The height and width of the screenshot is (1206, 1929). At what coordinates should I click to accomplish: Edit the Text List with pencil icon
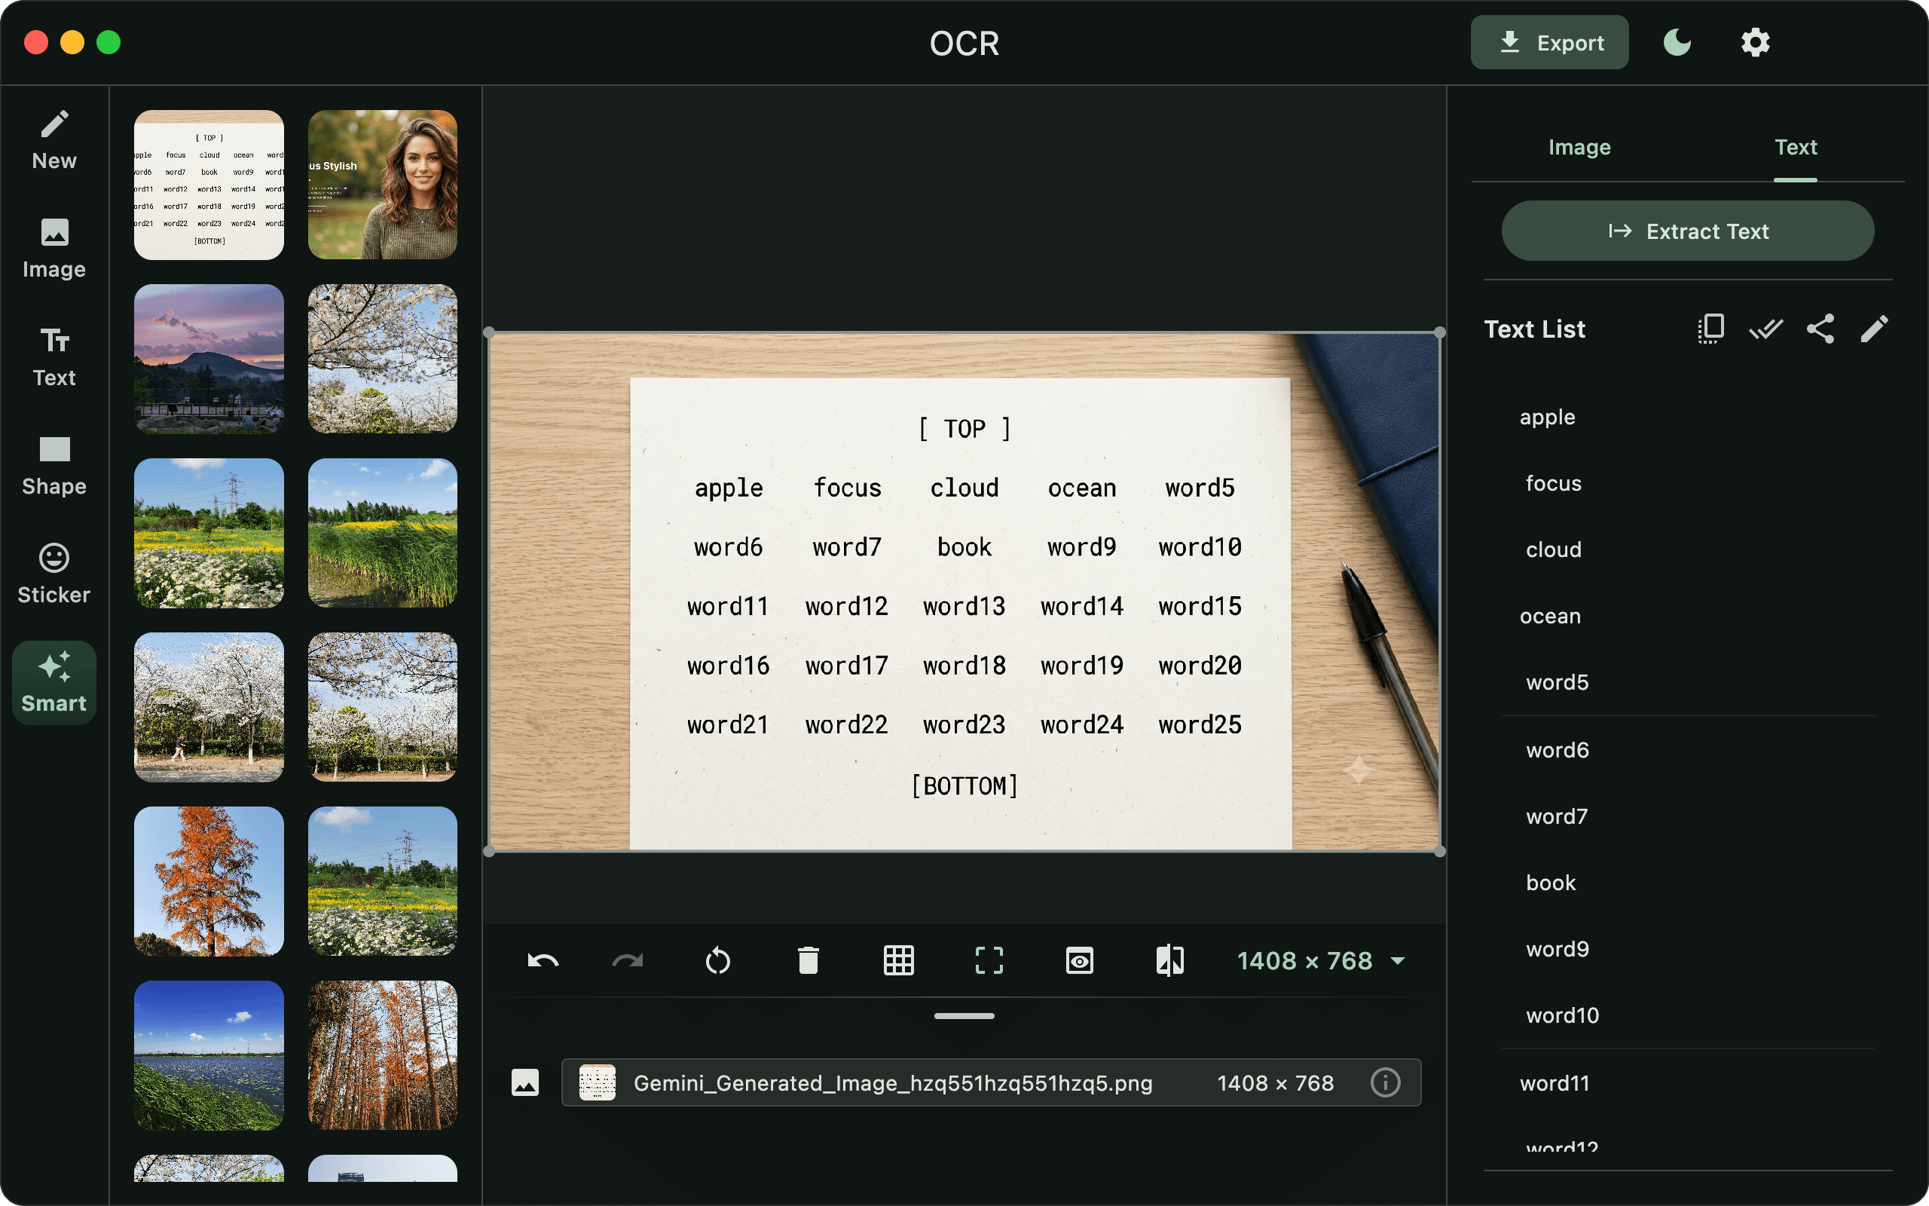click(x=1874, y=329)
